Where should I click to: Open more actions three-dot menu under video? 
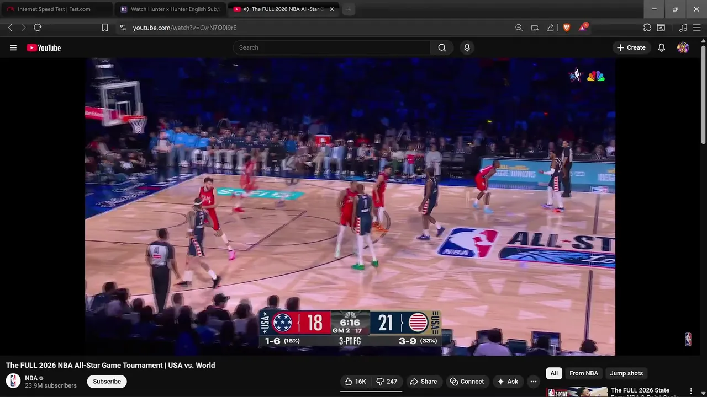(533, 382)
